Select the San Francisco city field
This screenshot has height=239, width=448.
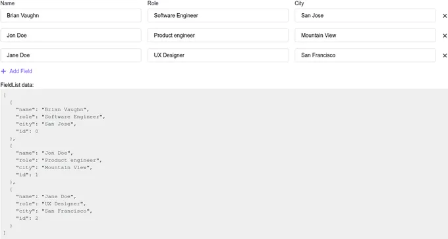[x=365, y=55]
